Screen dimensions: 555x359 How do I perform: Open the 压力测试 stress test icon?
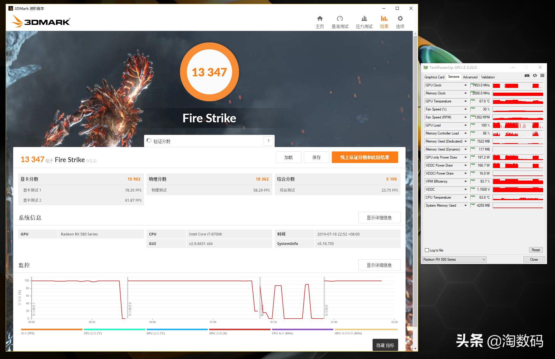coord(364,21)
